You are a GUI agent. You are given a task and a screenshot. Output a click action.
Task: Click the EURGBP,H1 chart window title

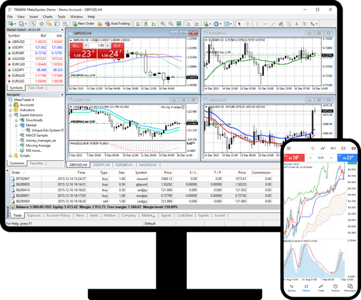click(217, 33)
